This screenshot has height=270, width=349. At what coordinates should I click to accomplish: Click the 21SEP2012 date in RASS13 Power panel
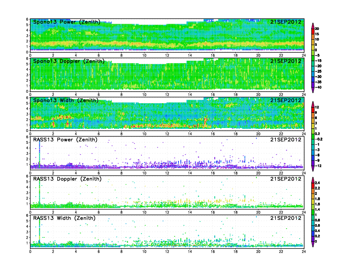286,139
